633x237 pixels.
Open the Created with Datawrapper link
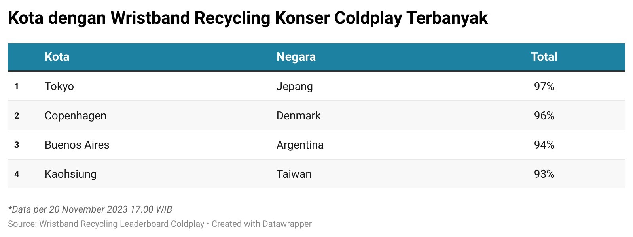pyautogui.click(x=262, y=224)
